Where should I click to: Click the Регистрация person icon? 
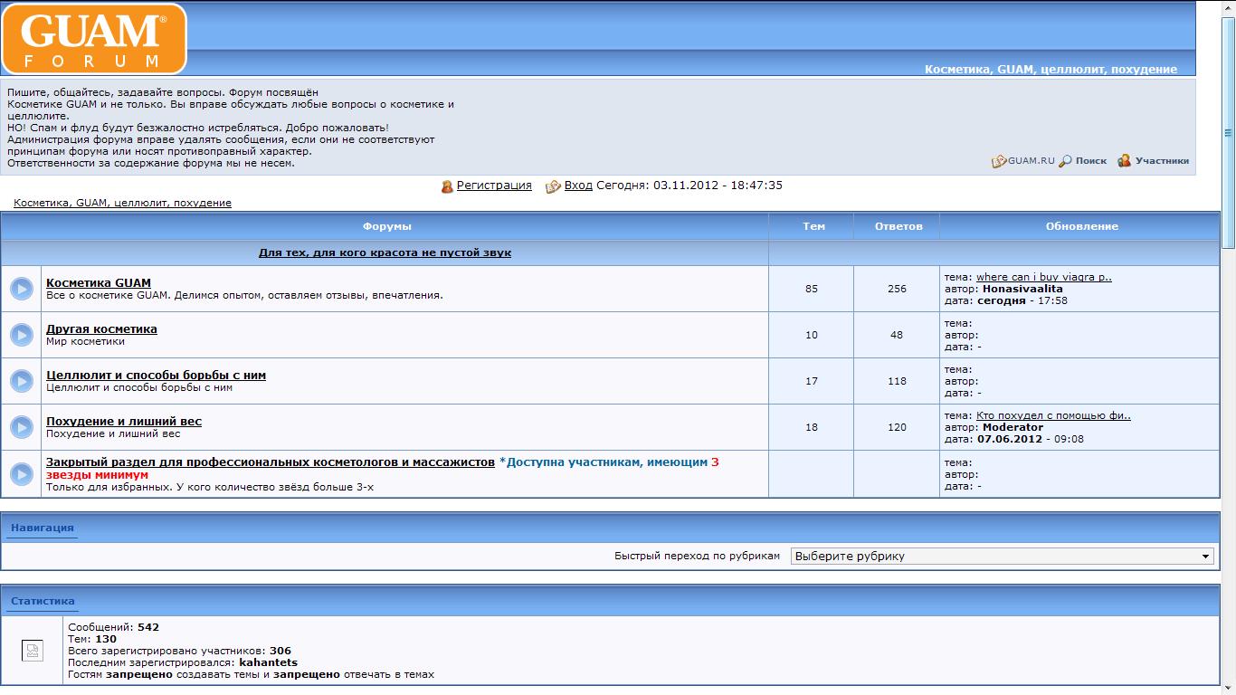coord(447,186)
